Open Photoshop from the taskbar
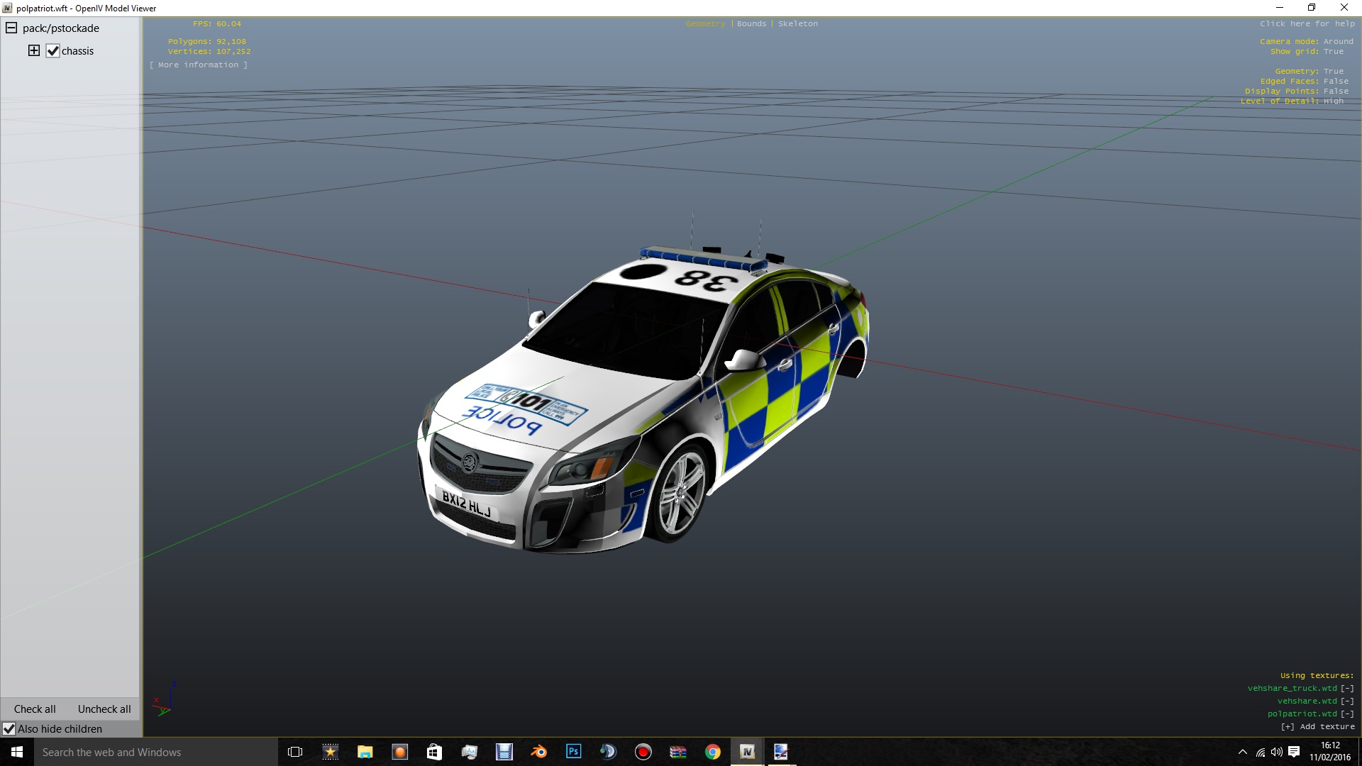This screenshot has height=766, width=1362. pyautogui.click(x=573, y=752)
